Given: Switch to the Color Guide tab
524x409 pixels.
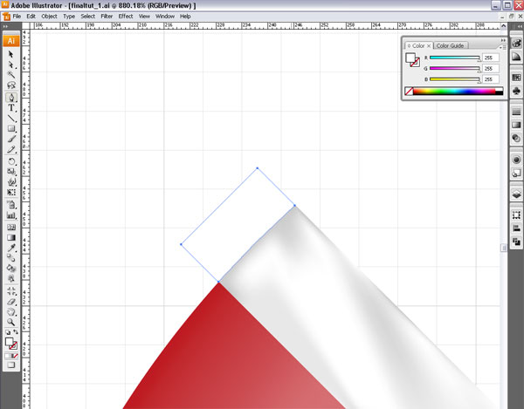Looking at the screenshot, I should click(x=450, y=45).
